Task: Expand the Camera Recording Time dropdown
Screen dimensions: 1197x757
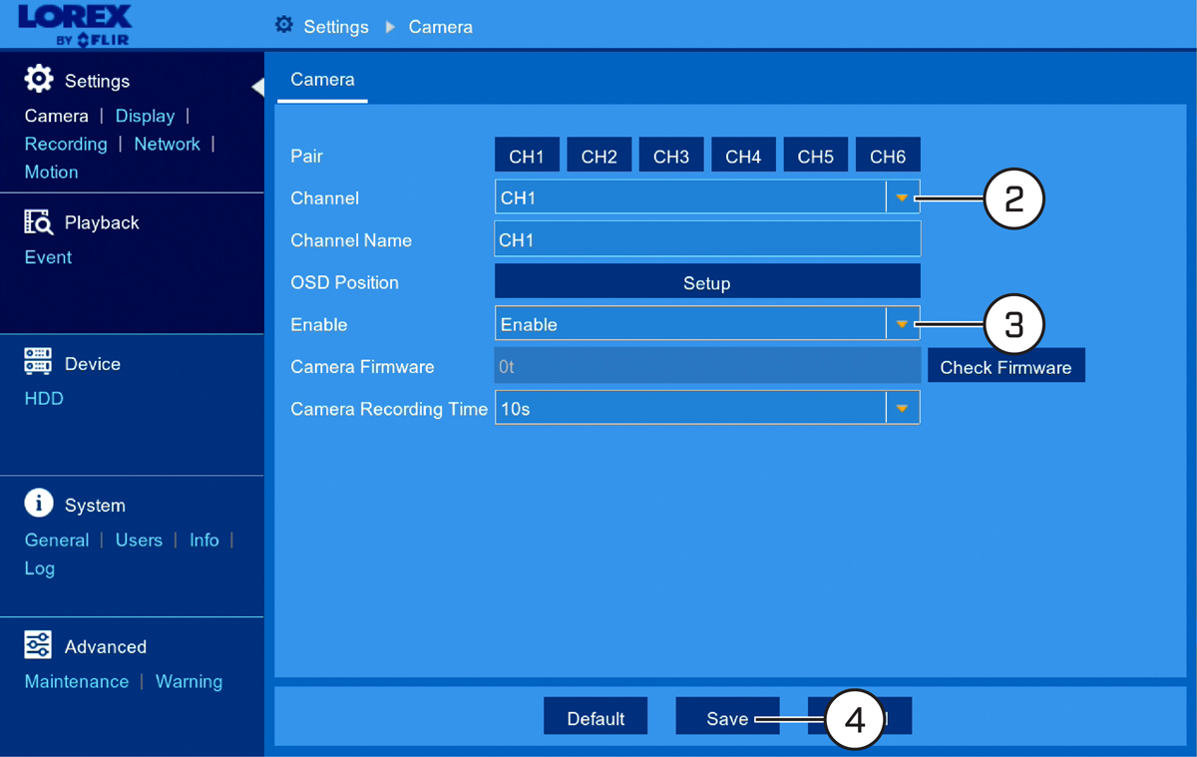Action: pyautogui.click(x=902, y=408)
